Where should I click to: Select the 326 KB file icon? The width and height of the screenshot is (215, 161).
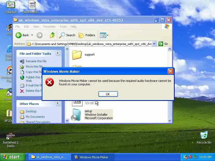(77, 103)
